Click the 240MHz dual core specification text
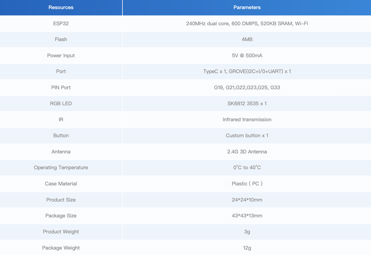Image resolution: width=371 pixels, height=255 pixels. [247, 23]
